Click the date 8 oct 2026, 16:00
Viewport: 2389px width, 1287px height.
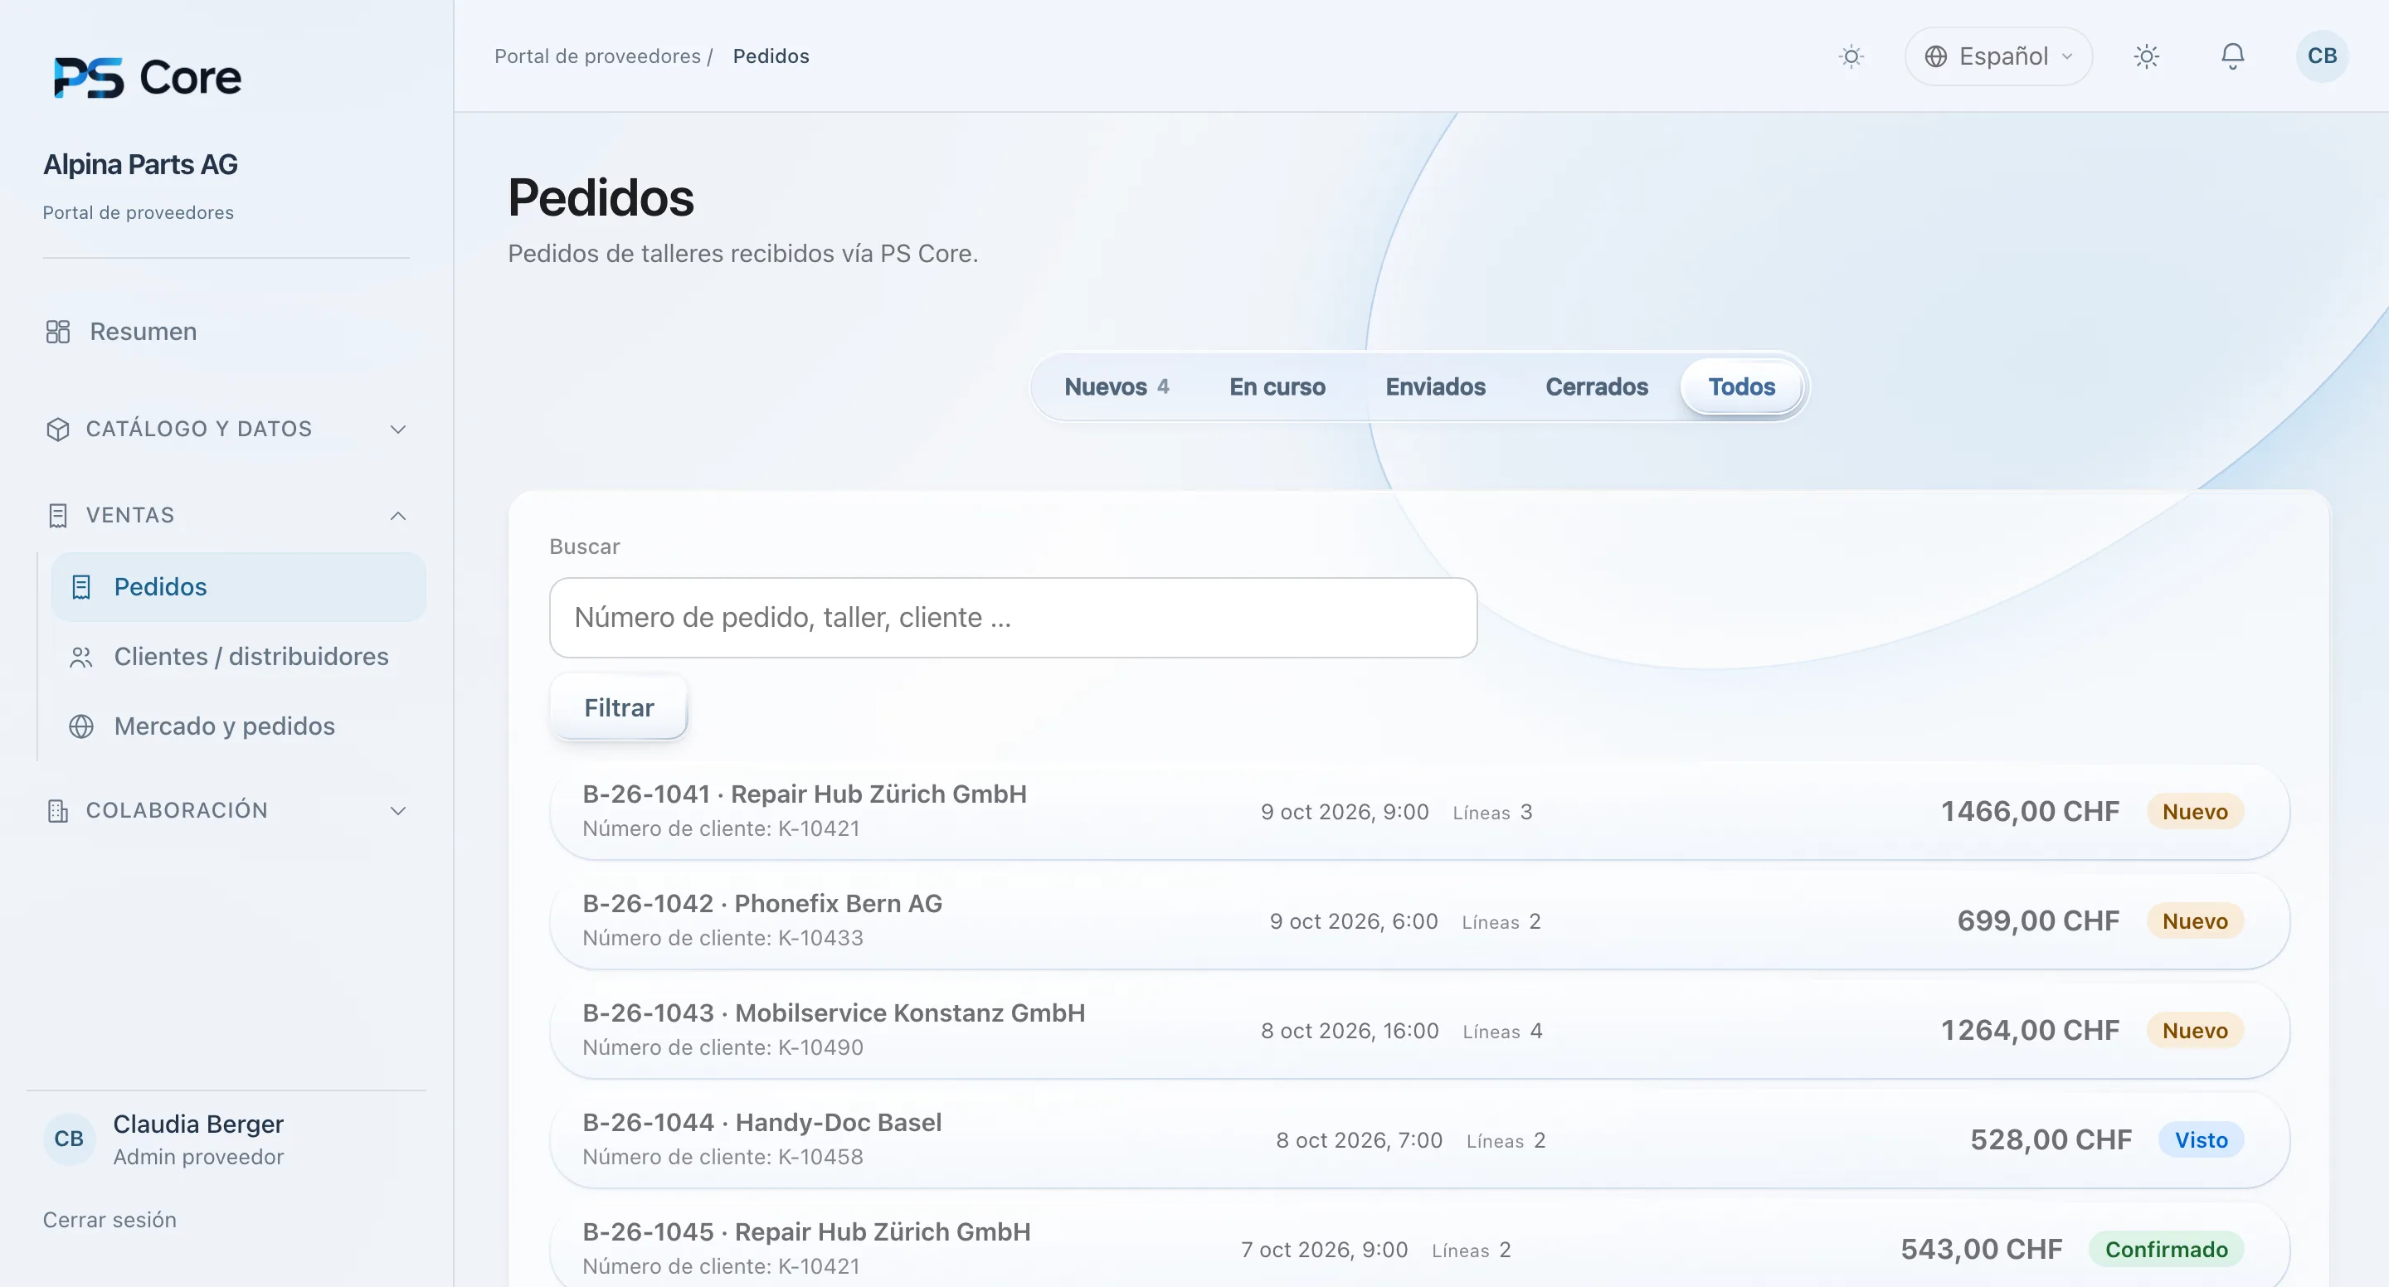coord(1350,1031)
